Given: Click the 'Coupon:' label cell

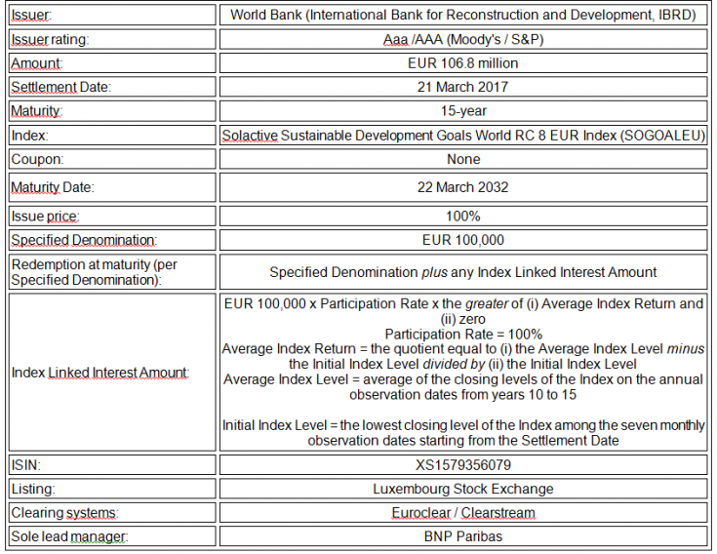Looking at the screenshot, I should (112, 159).
